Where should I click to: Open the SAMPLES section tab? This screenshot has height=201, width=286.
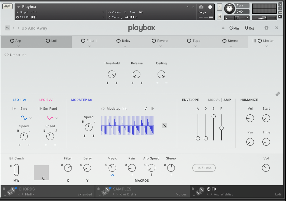click(122, 189)
